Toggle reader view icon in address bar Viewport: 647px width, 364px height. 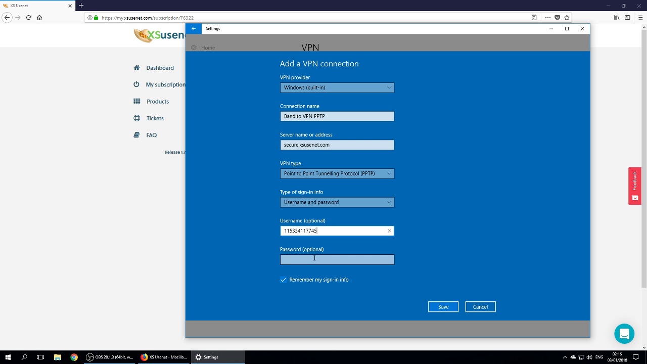click(534, 18)
